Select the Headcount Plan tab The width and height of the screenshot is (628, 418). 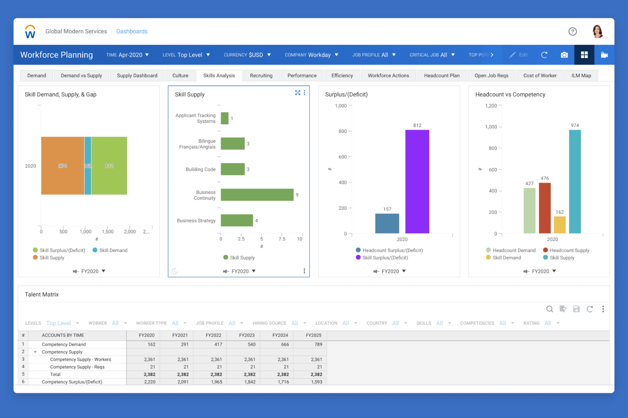(x=442, y=75)
